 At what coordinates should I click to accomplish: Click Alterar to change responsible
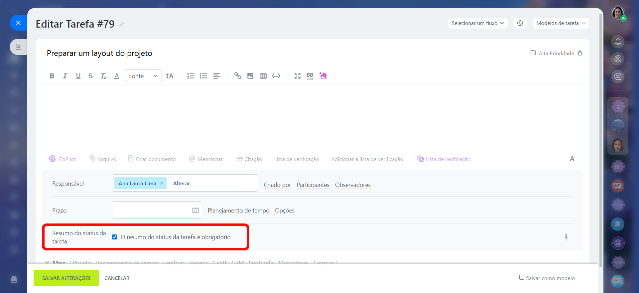(182, 183)
